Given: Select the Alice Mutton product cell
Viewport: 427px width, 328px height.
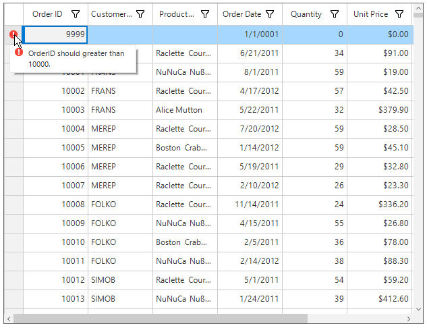Looking at the screenshot, I should pos(186,110).
